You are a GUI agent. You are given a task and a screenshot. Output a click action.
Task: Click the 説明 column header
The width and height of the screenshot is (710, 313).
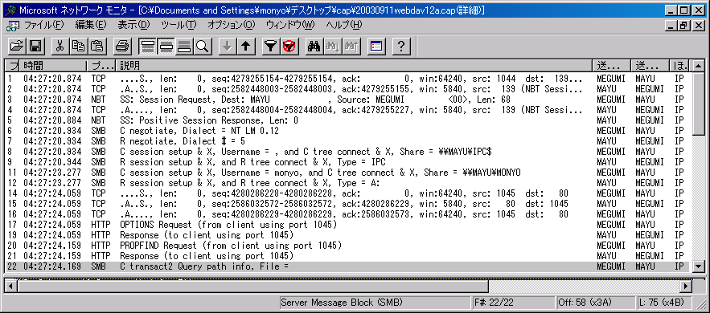click(x=354, y=66)
